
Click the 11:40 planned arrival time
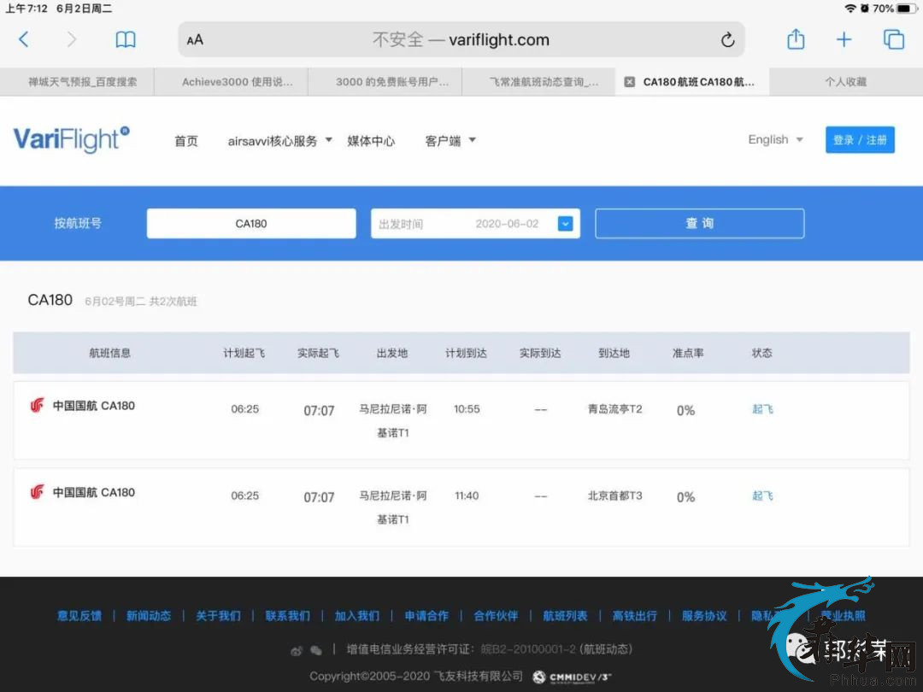pos(467,496)
